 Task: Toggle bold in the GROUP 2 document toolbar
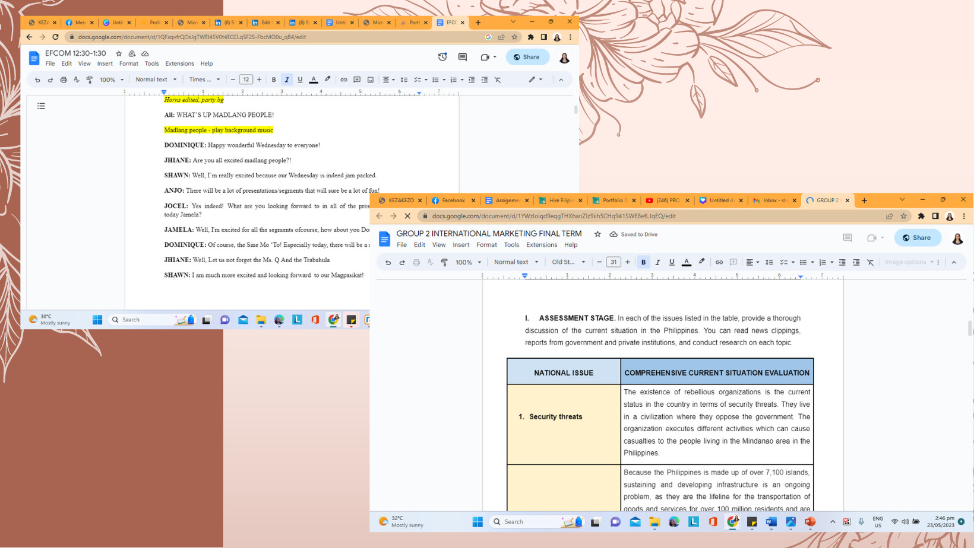point(643,262)
